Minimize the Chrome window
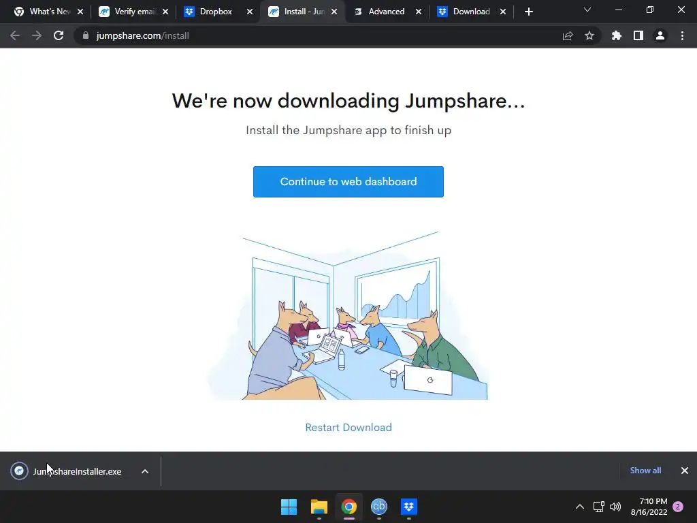697x523 pixels. [618, 10]
